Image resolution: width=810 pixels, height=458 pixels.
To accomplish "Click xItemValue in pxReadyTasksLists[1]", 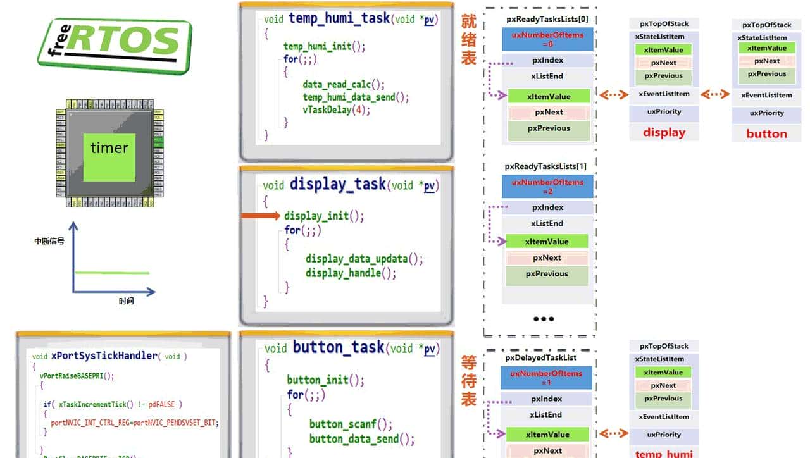I will (x=547, y=242).
